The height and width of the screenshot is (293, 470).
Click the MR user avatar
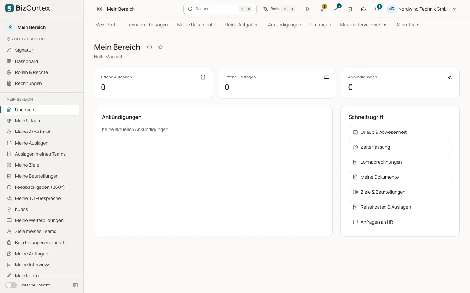(x=391, y=9)
